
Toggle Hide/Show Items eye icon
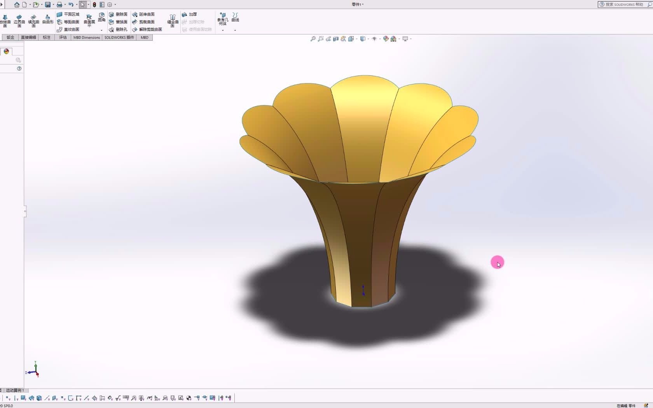point(374,39)
